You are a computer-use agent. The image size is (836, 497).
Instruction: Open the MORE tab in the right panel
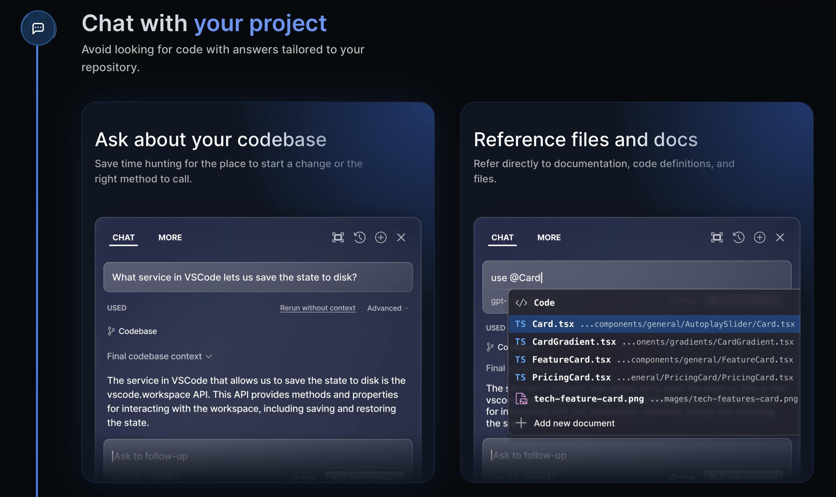pyautogui.click(x=549, y=237)
